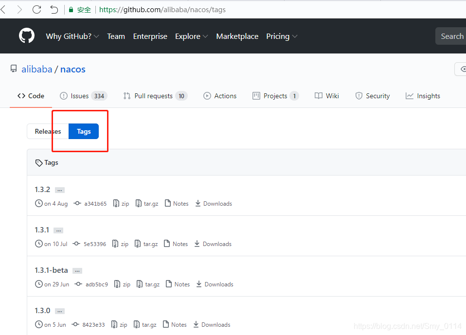Open tag 1.3.1 title link
The width and height of the screenshot is (466, 335).
tap(42, 230)
